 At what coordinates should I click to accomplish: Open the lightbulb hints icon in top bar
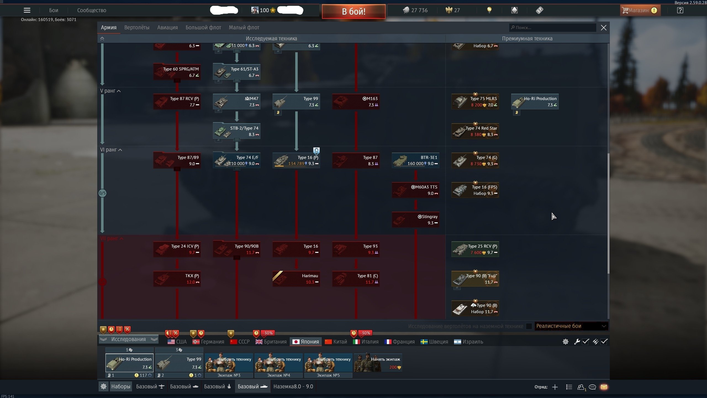pos(489,10)
